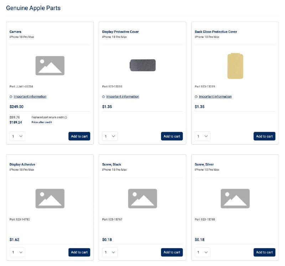
Task: Click the $189.24 price after credit amount
Action: coord(16,122)
